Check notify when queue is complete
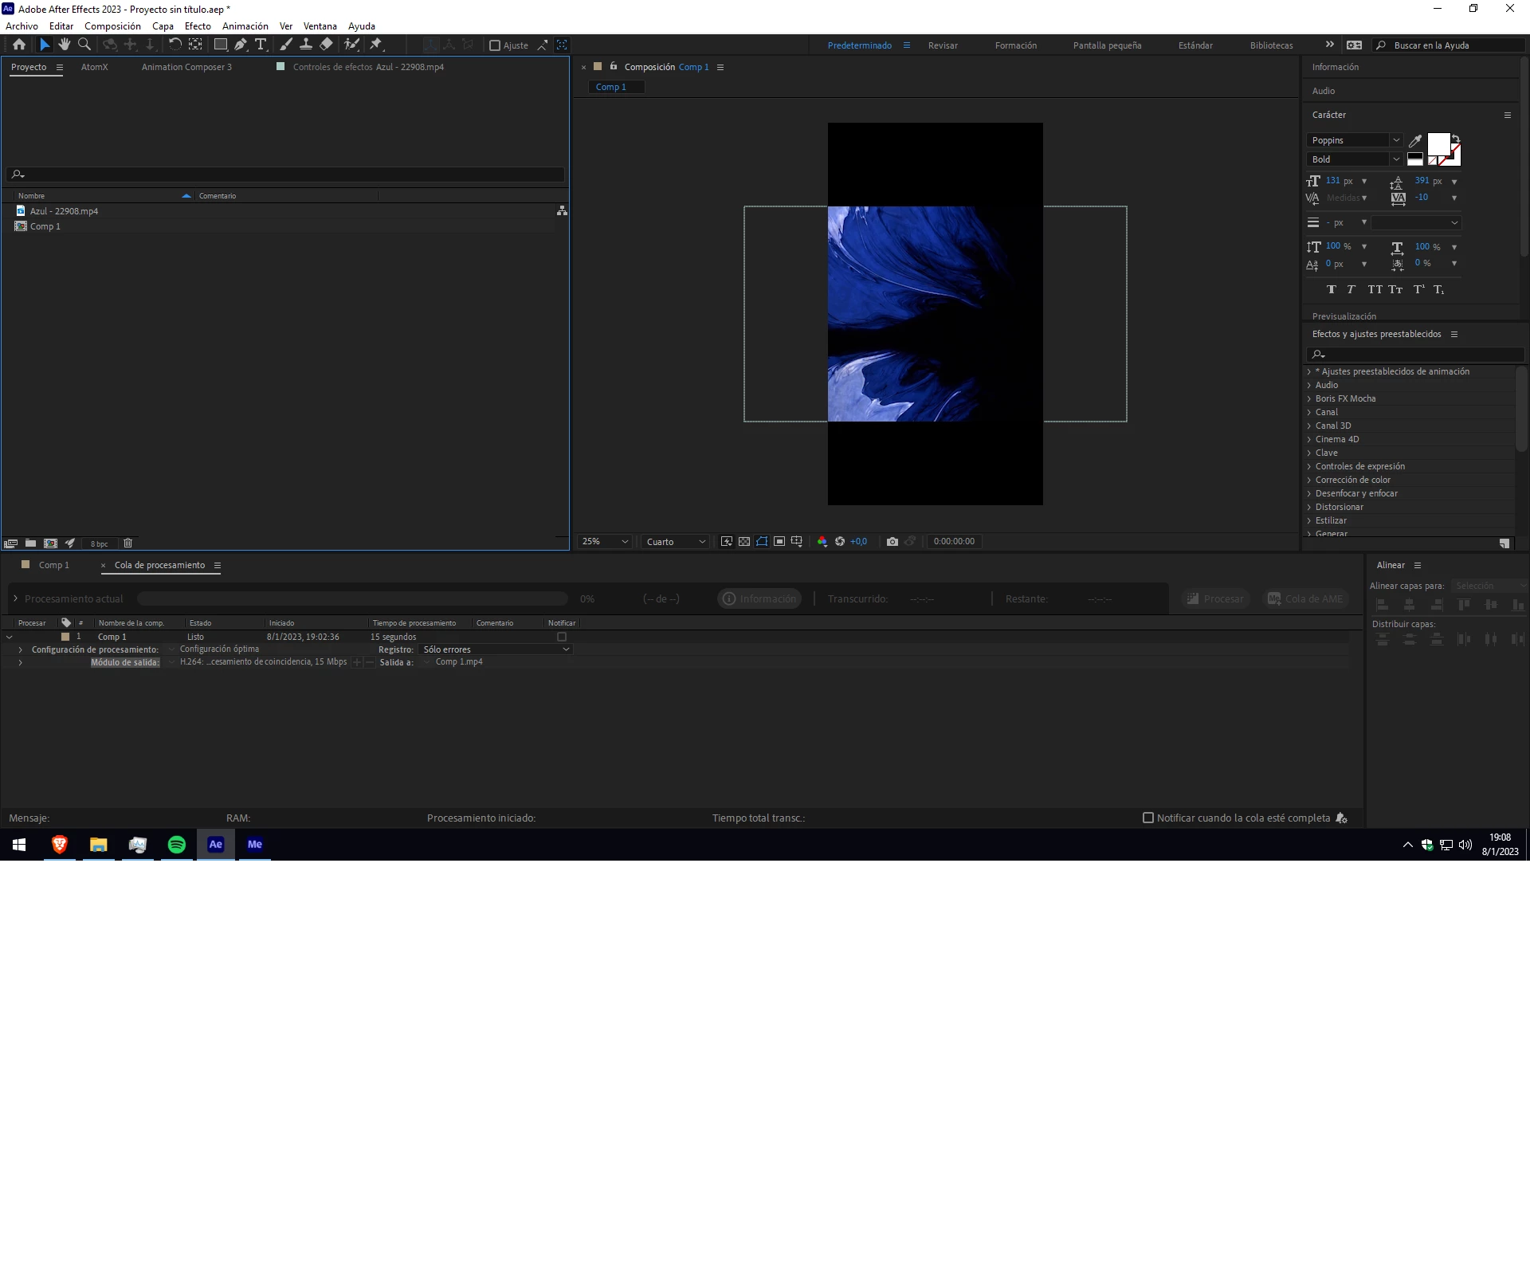The image size is (1530, 1275). tap(1148, 818)
